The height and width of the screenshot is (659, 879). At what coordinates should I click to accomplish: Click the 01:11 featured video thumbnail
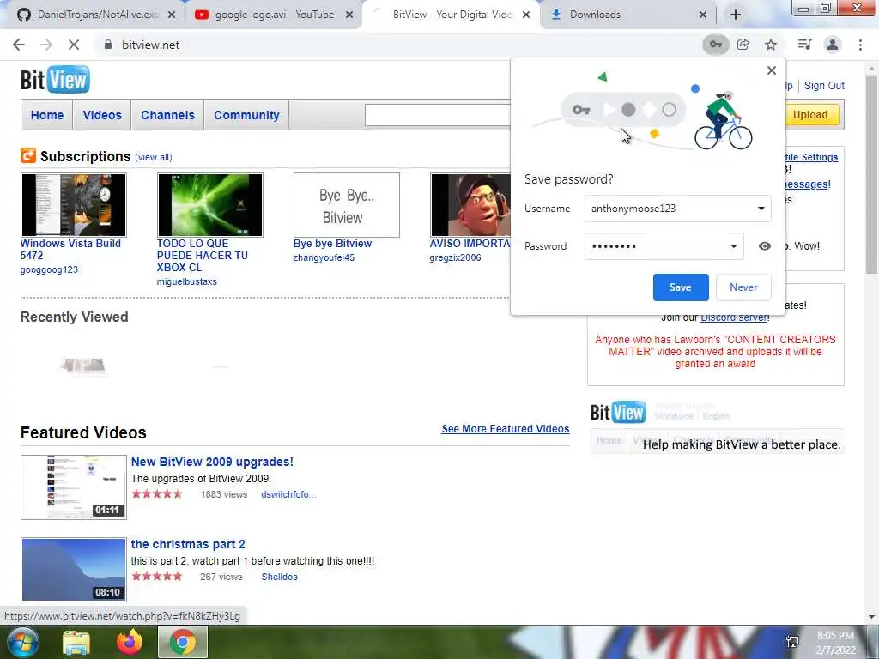(74, 487)
